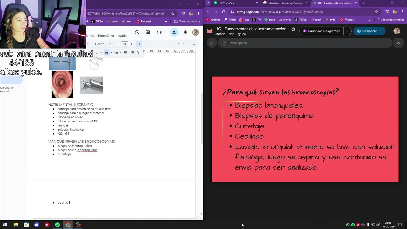The height and width of the screenshot is (229, 407).
Task: Click the Compartir button in Drive
Action: tap(367, 31)
